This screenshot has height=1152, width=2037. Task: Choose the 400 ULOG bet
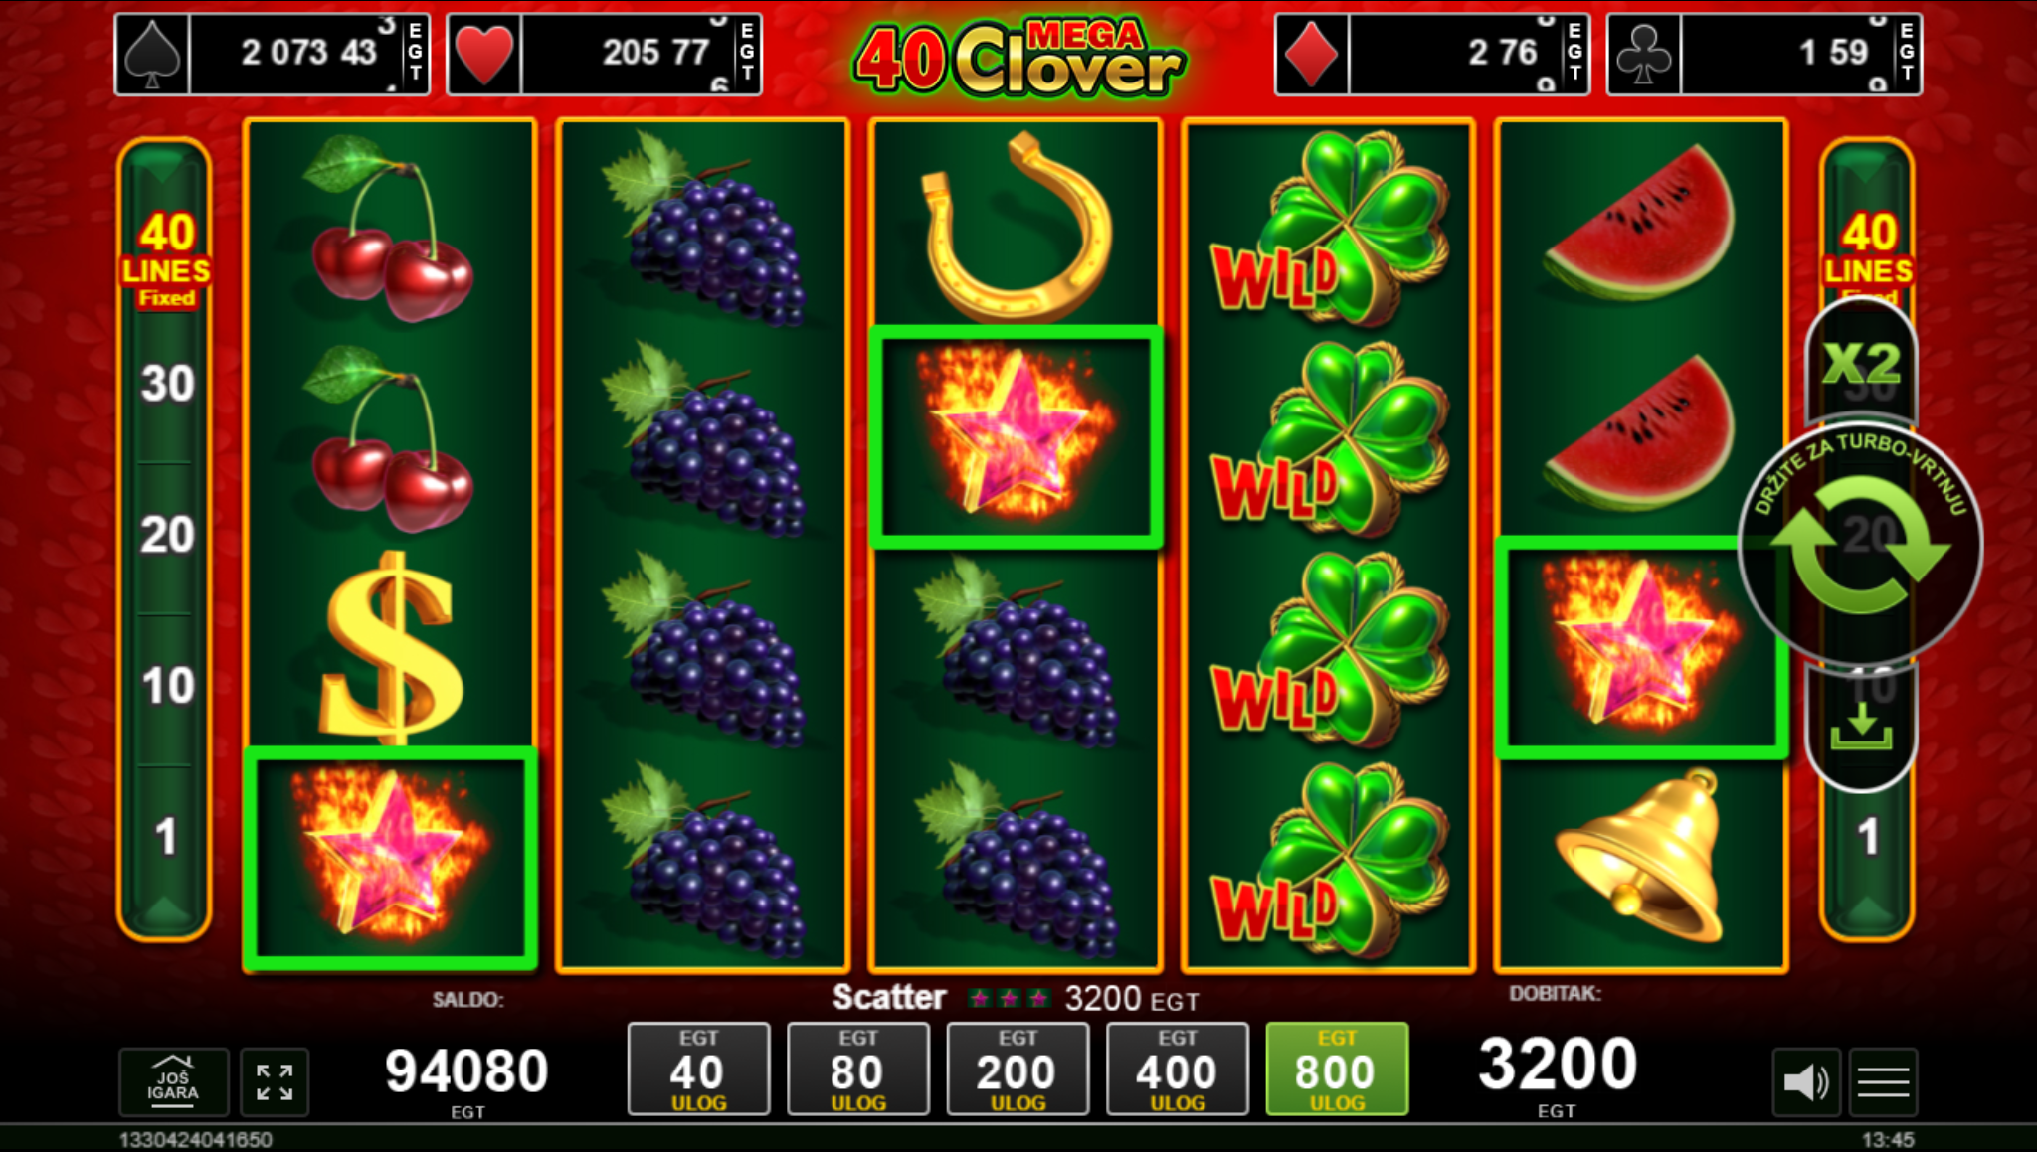click(1177, 1069)
